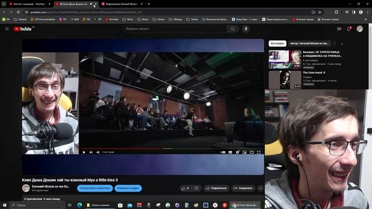Open a new browser tab
Screen dimensions: 372x209
[x=149, y=4]
